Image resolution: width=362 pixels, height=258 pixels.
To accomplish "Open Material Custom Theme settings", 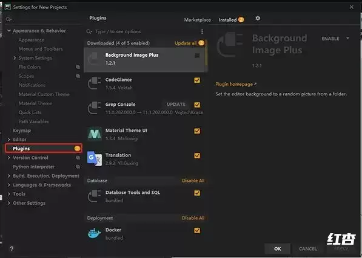I will click(x=44, y=94).
